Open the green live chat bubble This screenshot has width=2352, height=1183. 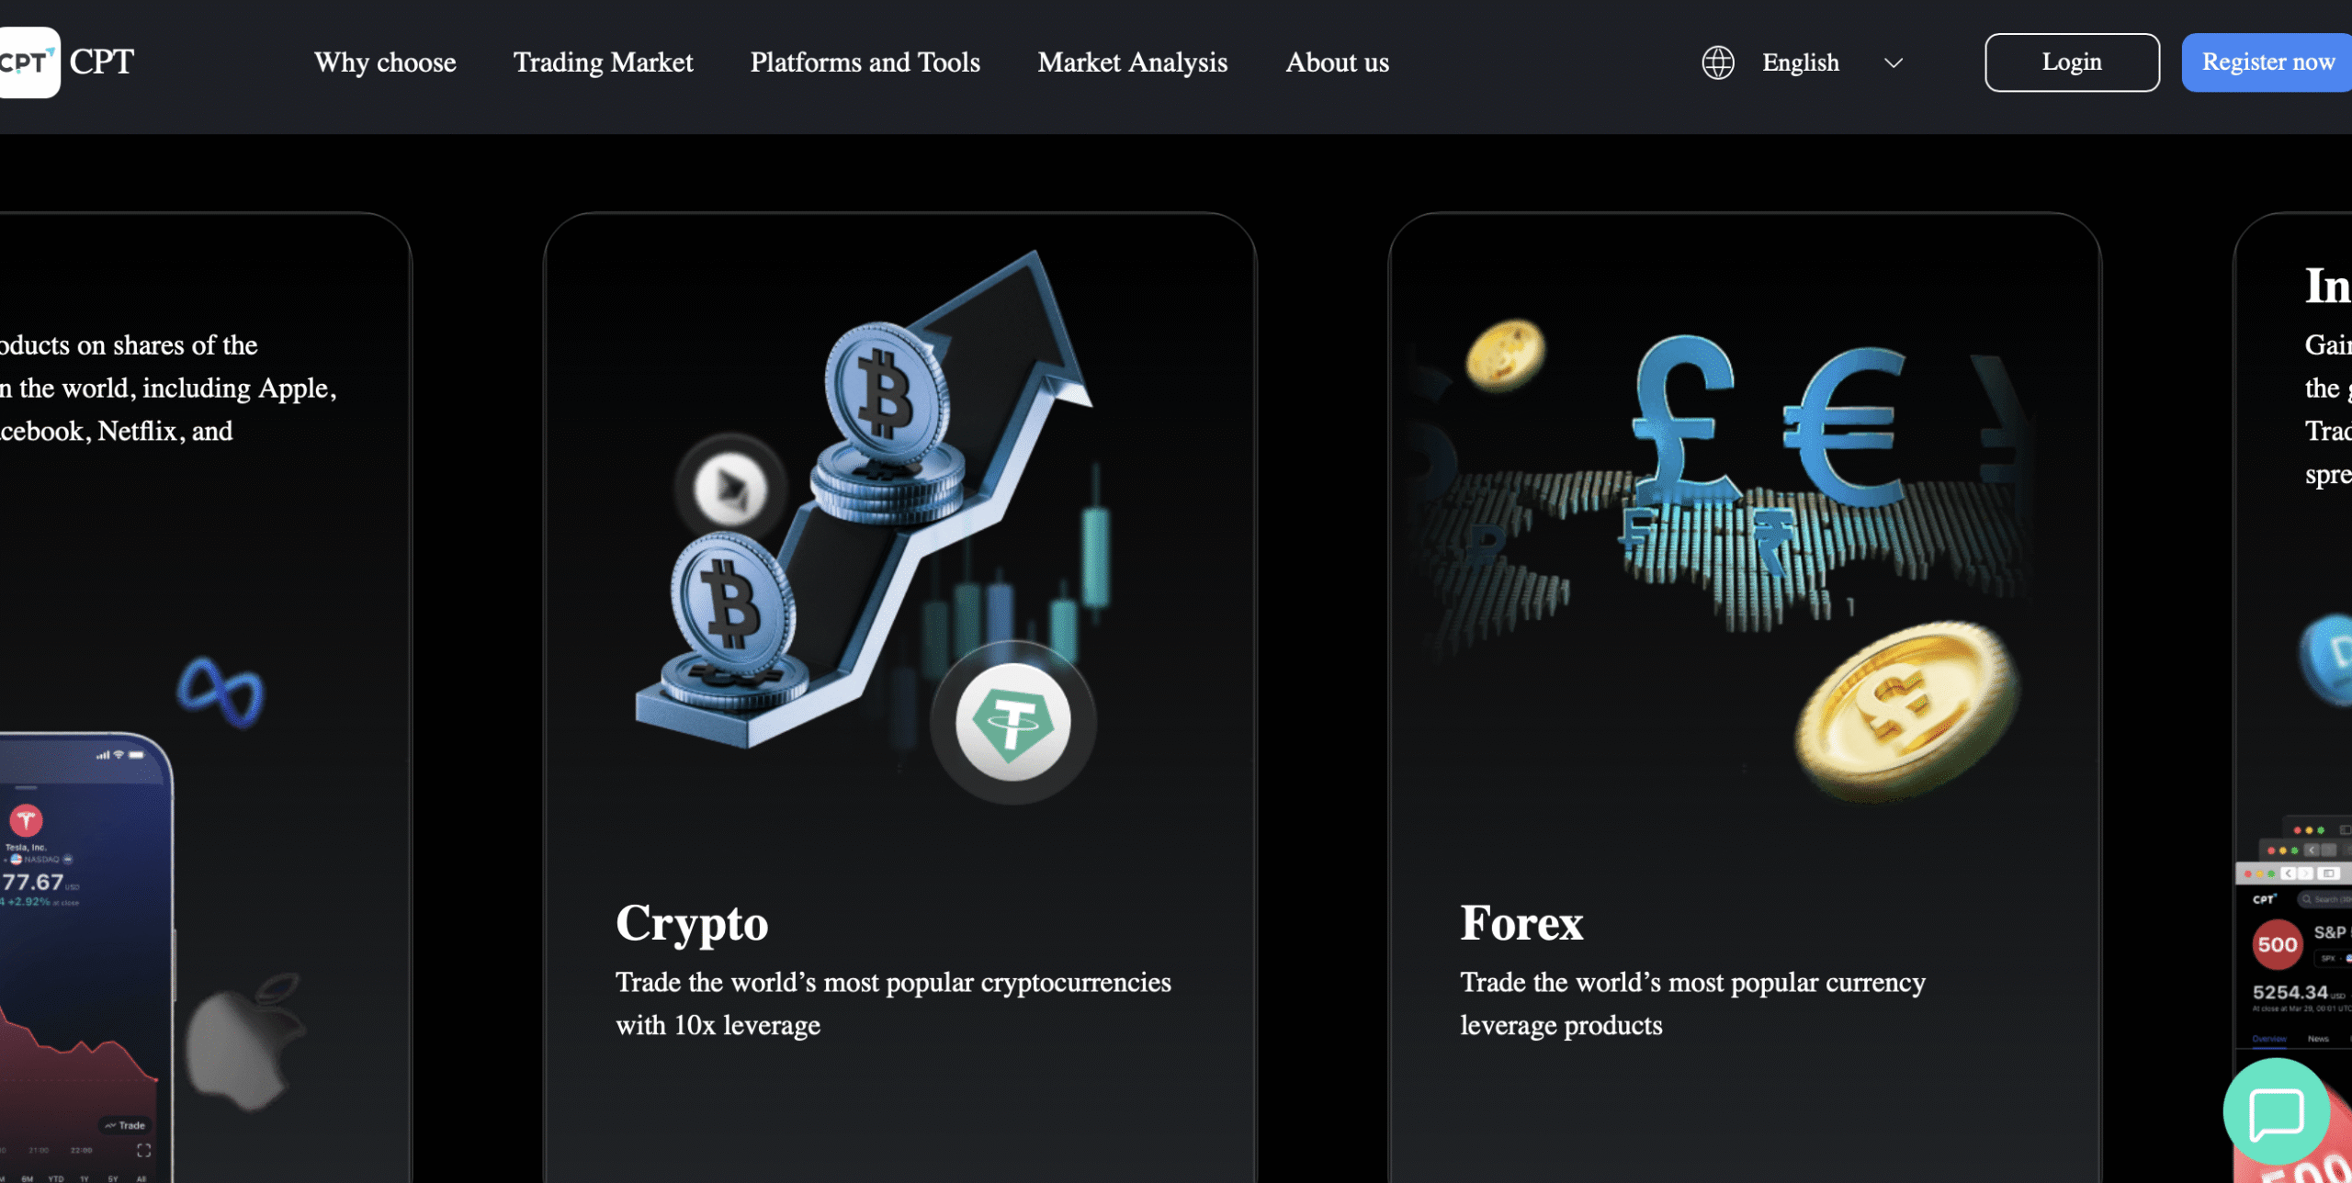pyautogui.click(x=2276, y=1111)
